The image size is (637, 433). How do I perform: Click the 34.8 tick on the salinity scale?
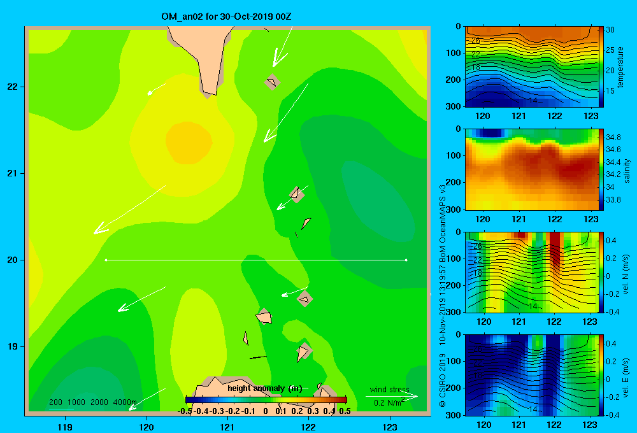[x=613, y=138]
